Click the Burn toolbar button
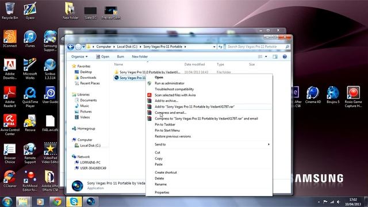This screenshot has height=207, width=368. click(120, 56)
